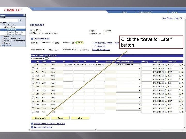Go to Home in the top navigation
Image resolution: width=186 pixels, height=139 pixels.
click(x=125, y=12)
